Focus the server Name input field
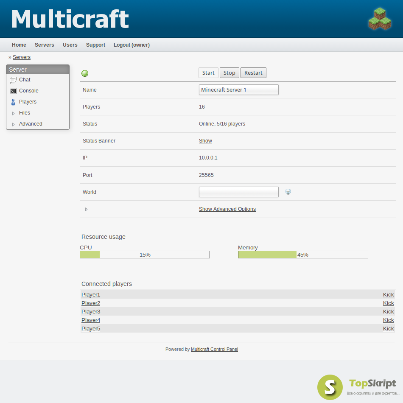This screenshot has width=403, height=403. tap(239, 90)
